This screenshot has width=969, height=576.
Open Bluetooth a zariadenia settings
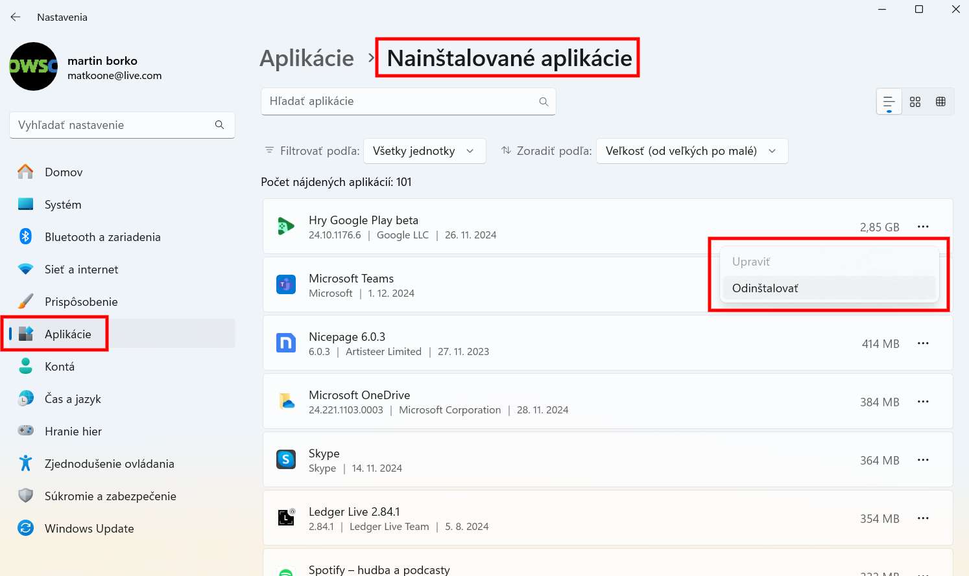122,237
